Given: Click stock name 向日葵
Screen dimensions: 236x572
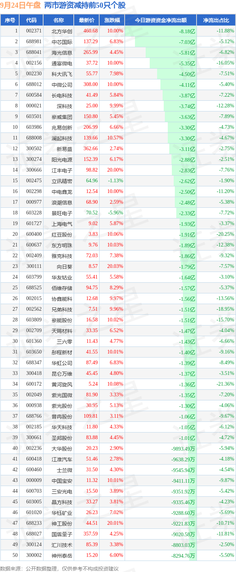Looking at the screenshot, I should coord(65,266).
